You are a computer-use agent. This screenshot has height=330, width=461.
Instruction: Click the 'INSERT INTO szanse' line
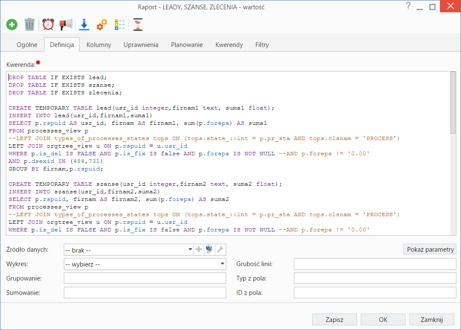[84, 192]
